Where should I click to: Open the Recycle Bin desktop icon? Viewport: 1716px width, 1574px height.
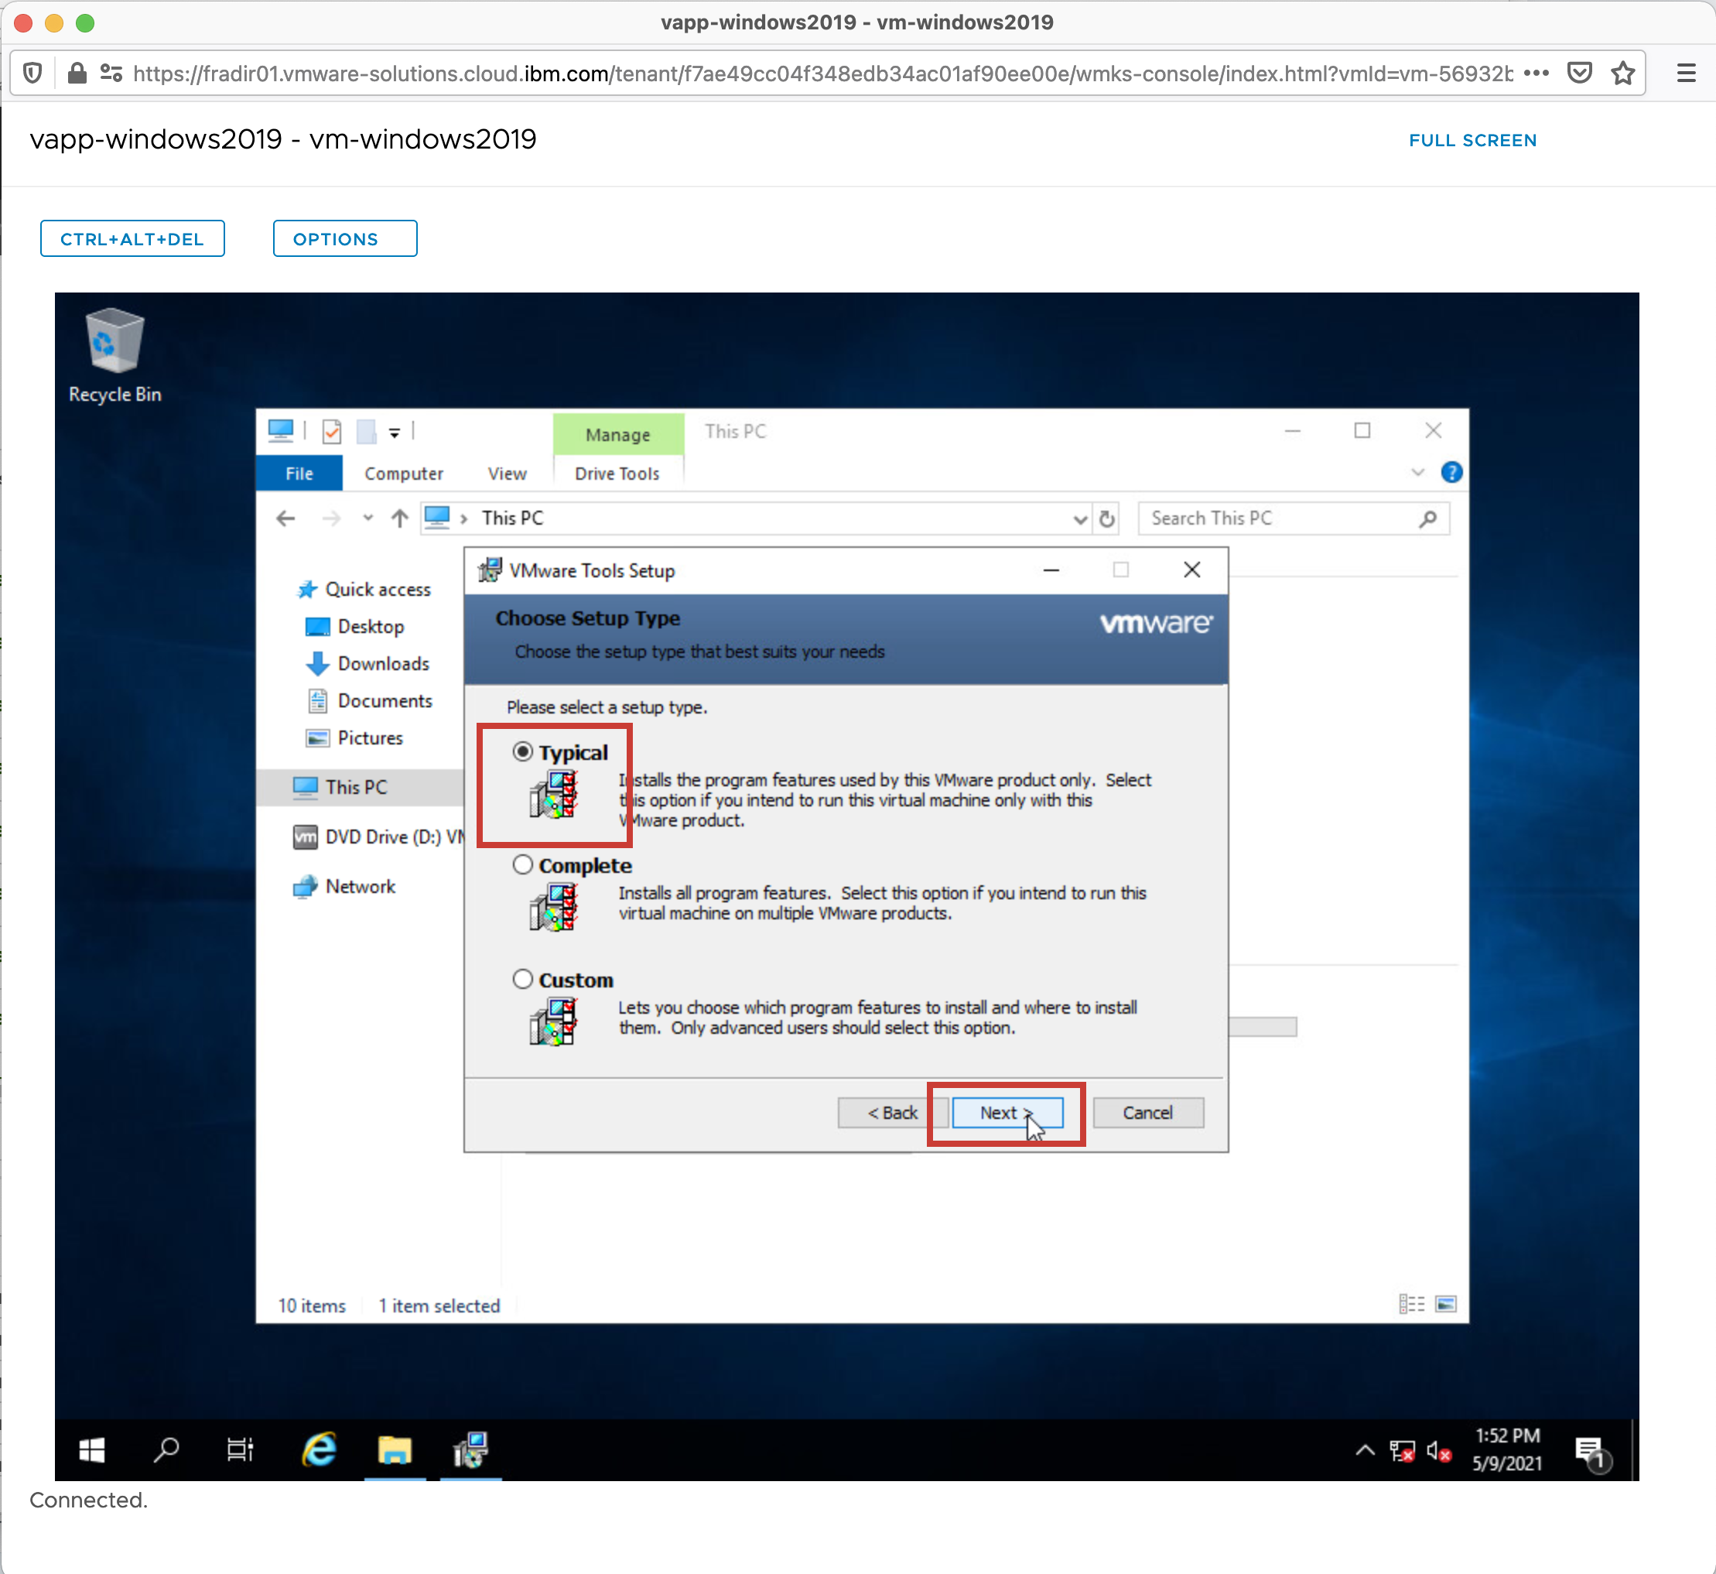[x=114, y=342]
